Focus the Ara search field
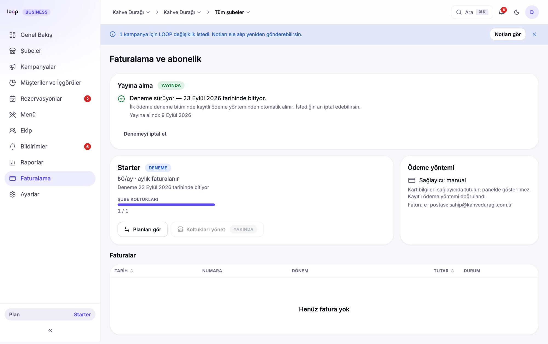548x344 pixels. pyautogui.click(x=472, y=12)
